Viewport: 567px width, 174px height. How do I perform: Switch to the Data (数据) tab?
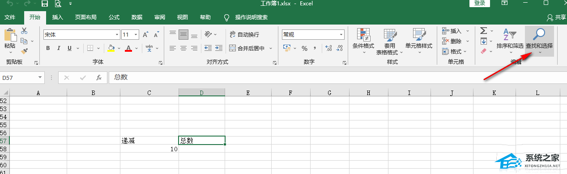137,17
